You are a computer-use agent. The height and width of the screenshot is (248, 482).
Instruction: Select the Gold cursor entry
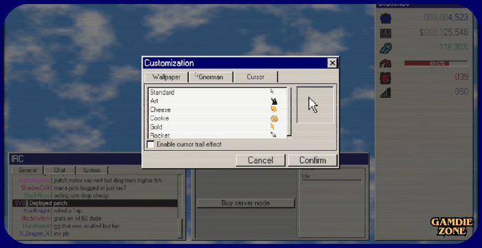click(218, 127)
